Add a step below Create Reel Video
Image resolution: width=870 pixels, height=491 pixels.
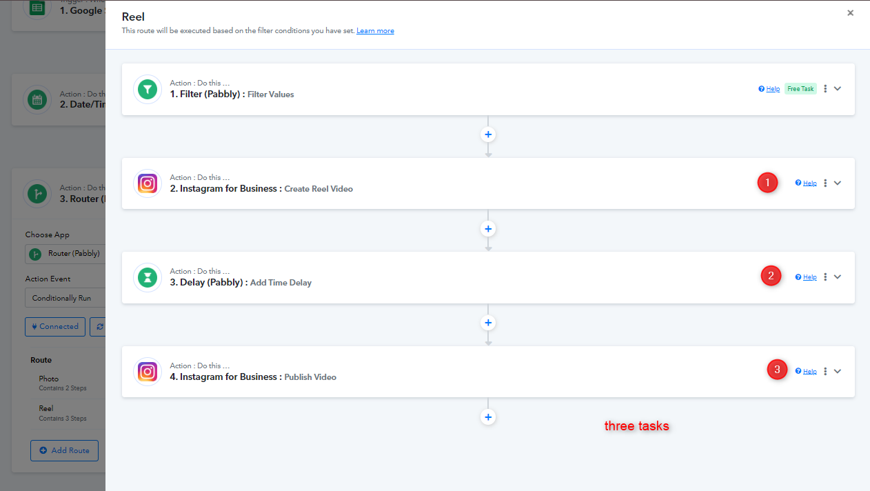click(x=488, y=228)
